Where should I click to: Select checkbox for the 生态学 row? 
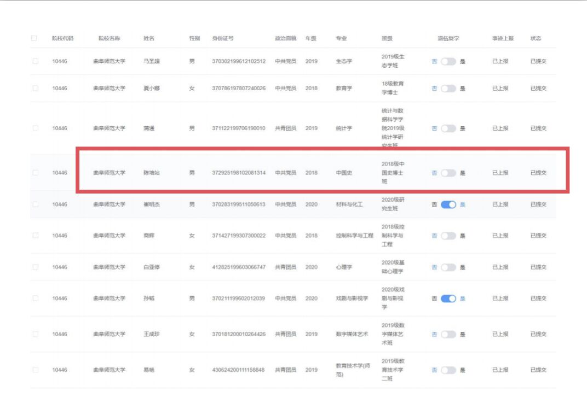click(35, 61)
